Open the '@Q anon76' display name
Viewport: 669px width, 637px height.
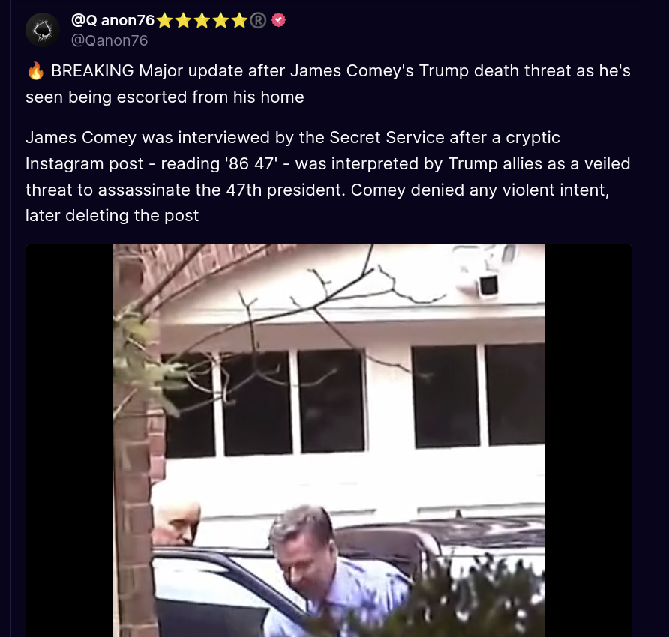pyautogui.click(x=112, y=20)
